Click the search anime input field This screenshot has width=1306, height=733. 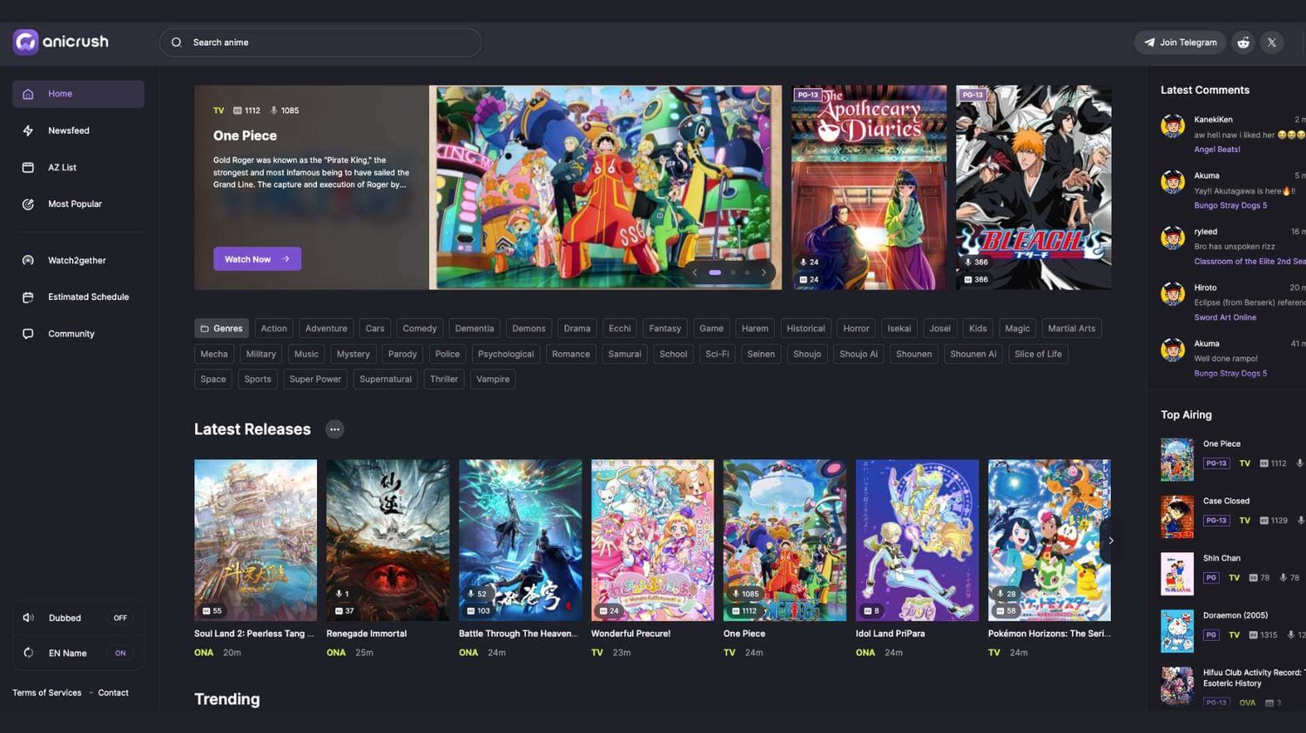pyautogui.click(x=320, y=43)
